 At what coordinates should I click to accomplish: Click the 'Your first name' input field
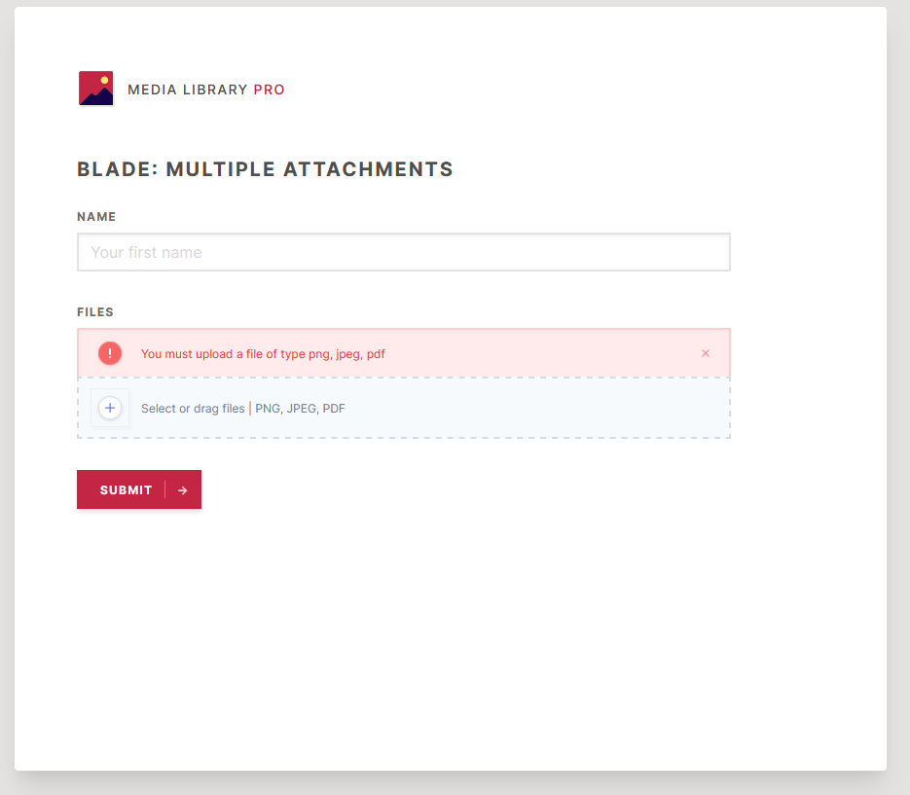(403, 251)
